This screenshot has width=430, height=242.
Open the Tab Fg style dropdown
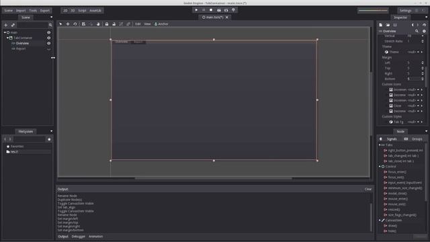(x=418, y=122)
